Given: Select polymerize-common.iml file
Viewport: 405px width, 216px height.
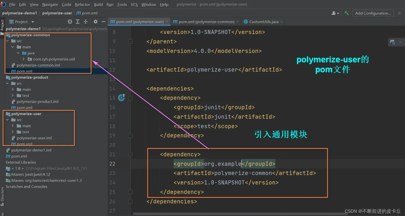Looking at the screenshot, I should [x=38, y=65].
